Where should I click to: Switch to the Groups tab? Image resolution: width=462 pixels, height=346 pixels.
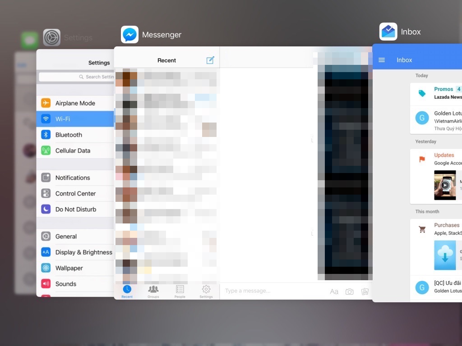pos(153,291)
